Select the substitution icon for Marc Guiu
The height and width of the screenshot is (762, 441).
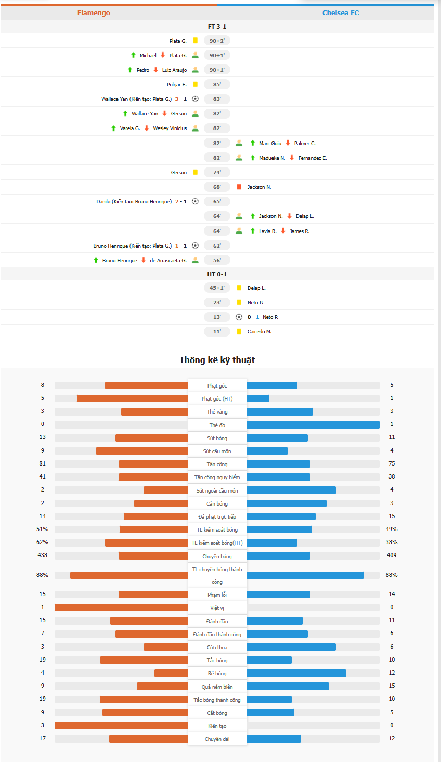(x=238, y=143)
